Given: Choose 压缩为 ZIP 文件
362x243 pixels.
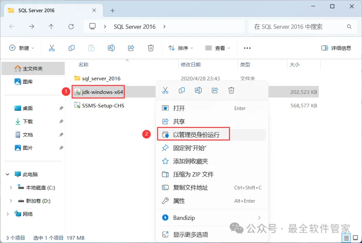Looking at the screenshot, I should (212, 174).
